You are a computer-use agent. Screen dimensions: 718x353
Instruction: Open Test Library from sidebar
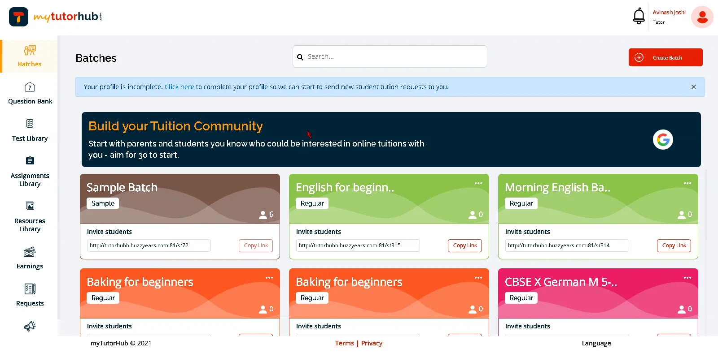click(30, 130)
